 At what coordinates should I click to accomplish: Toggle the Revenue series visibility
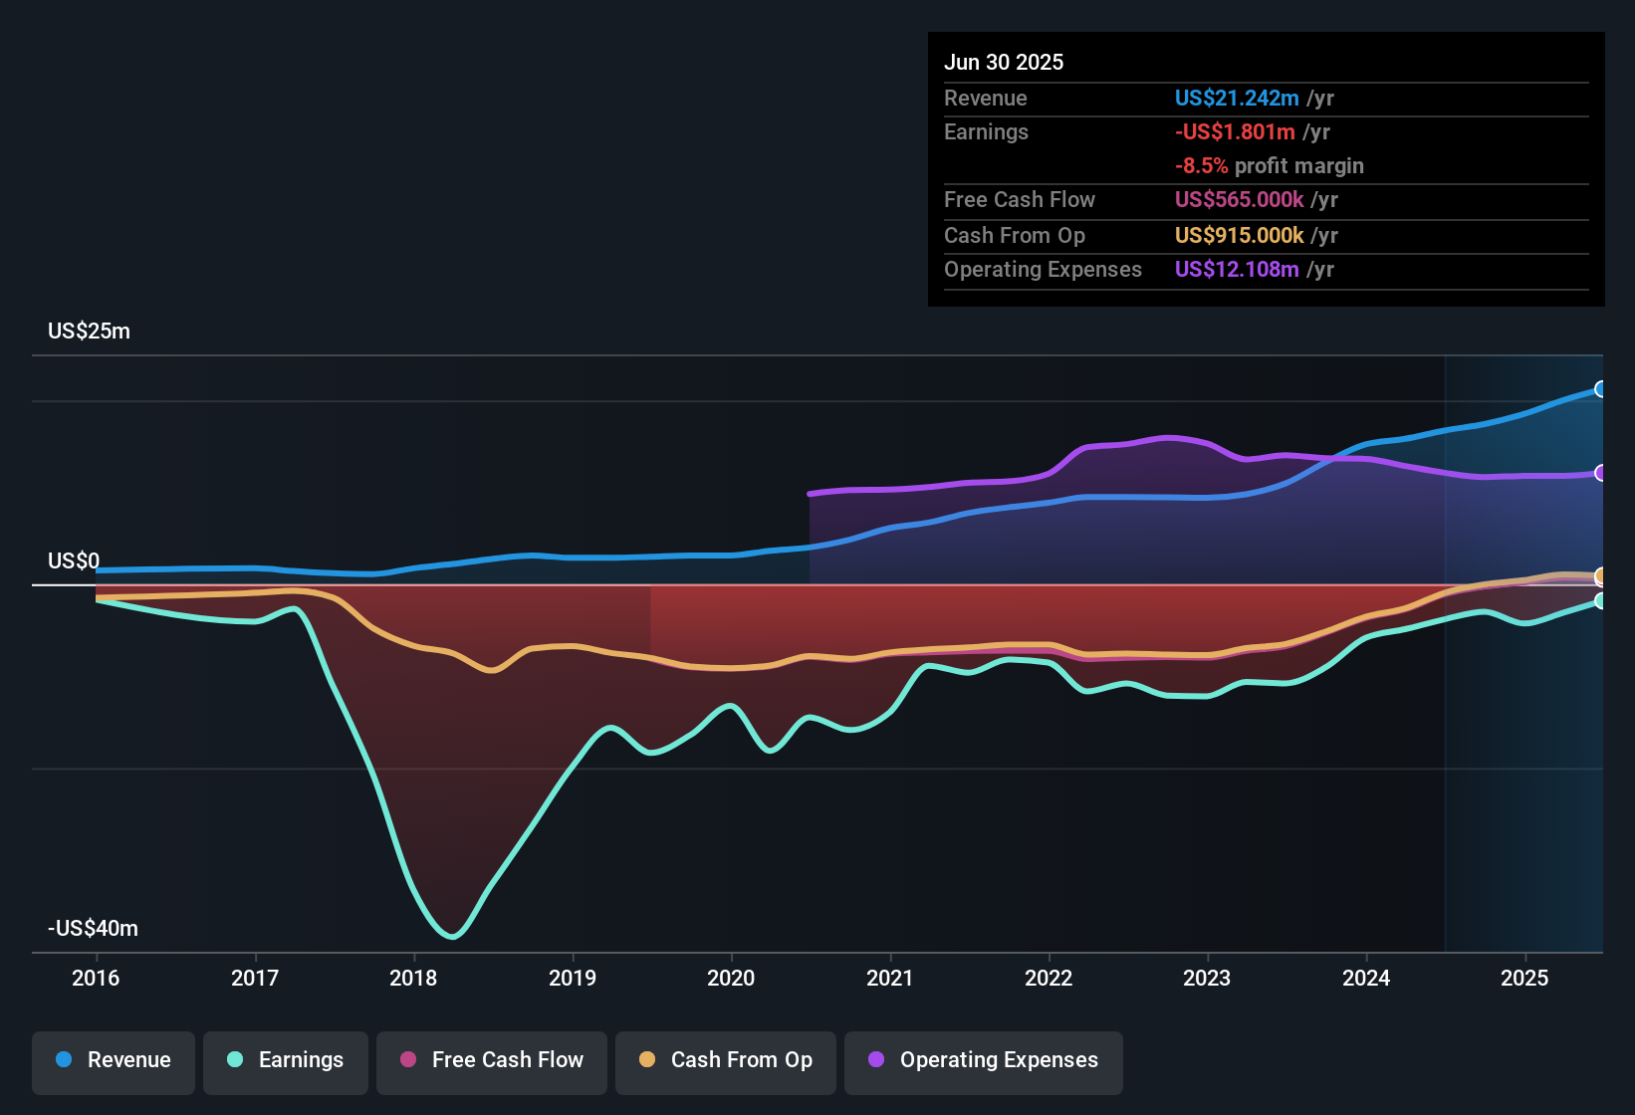click(113, 1060)
